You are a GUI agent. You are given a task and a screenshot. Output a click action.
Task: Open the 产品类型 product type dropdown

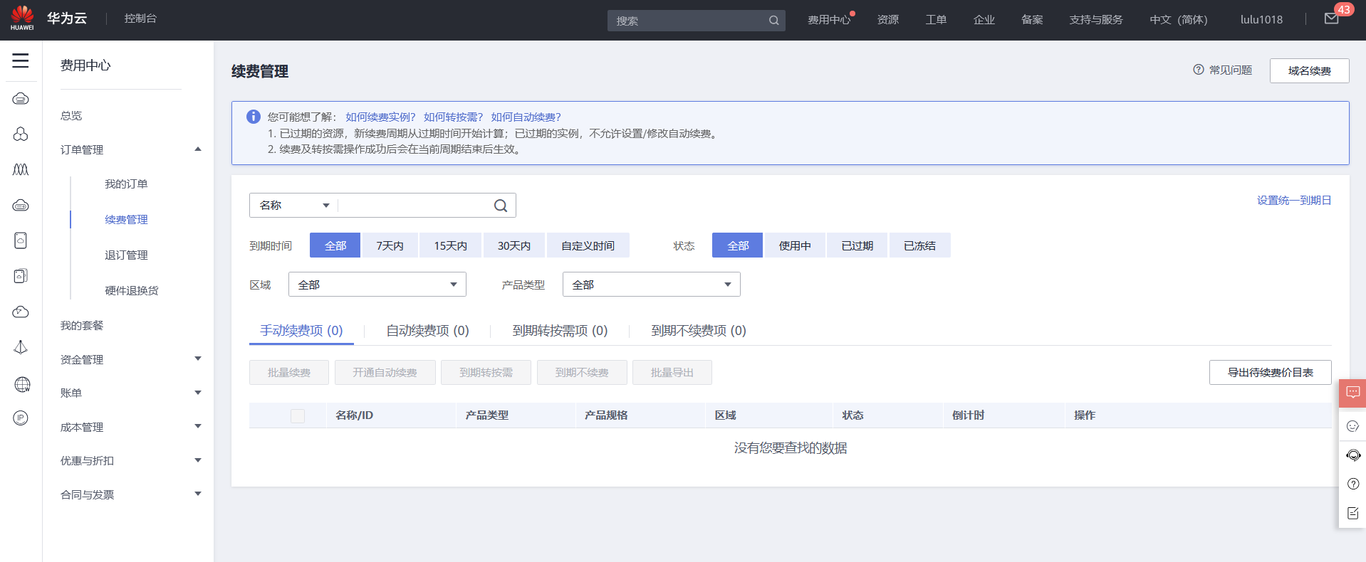pyautogui.click(x=651, y=285)
